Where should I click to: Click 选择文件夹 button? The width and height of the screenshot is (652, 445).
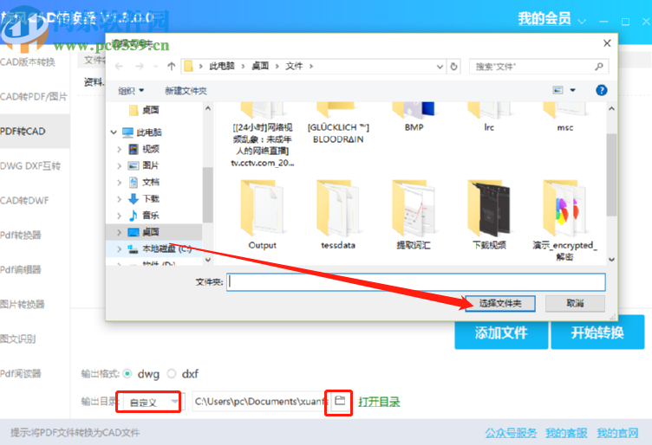pyautogui.click(x=500, y=303)
